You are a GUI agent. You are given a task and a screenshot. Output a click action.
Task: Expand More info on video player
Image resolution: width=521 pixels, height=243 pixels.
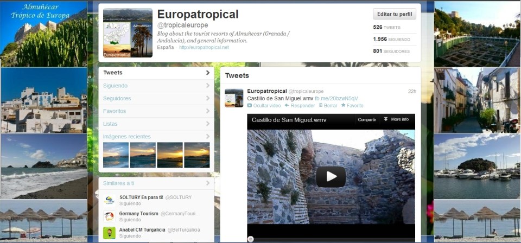396,119
